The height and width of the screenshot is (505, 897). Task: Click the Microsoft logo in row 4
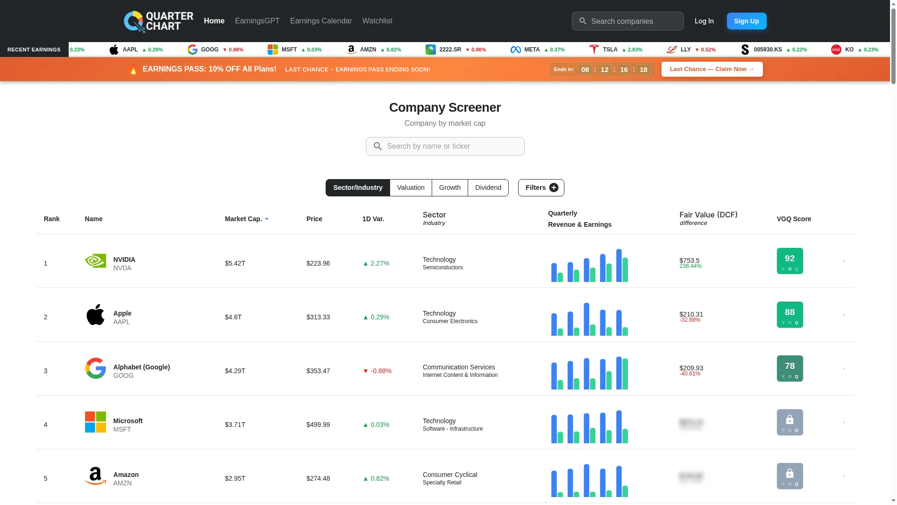tap(95, 422)
